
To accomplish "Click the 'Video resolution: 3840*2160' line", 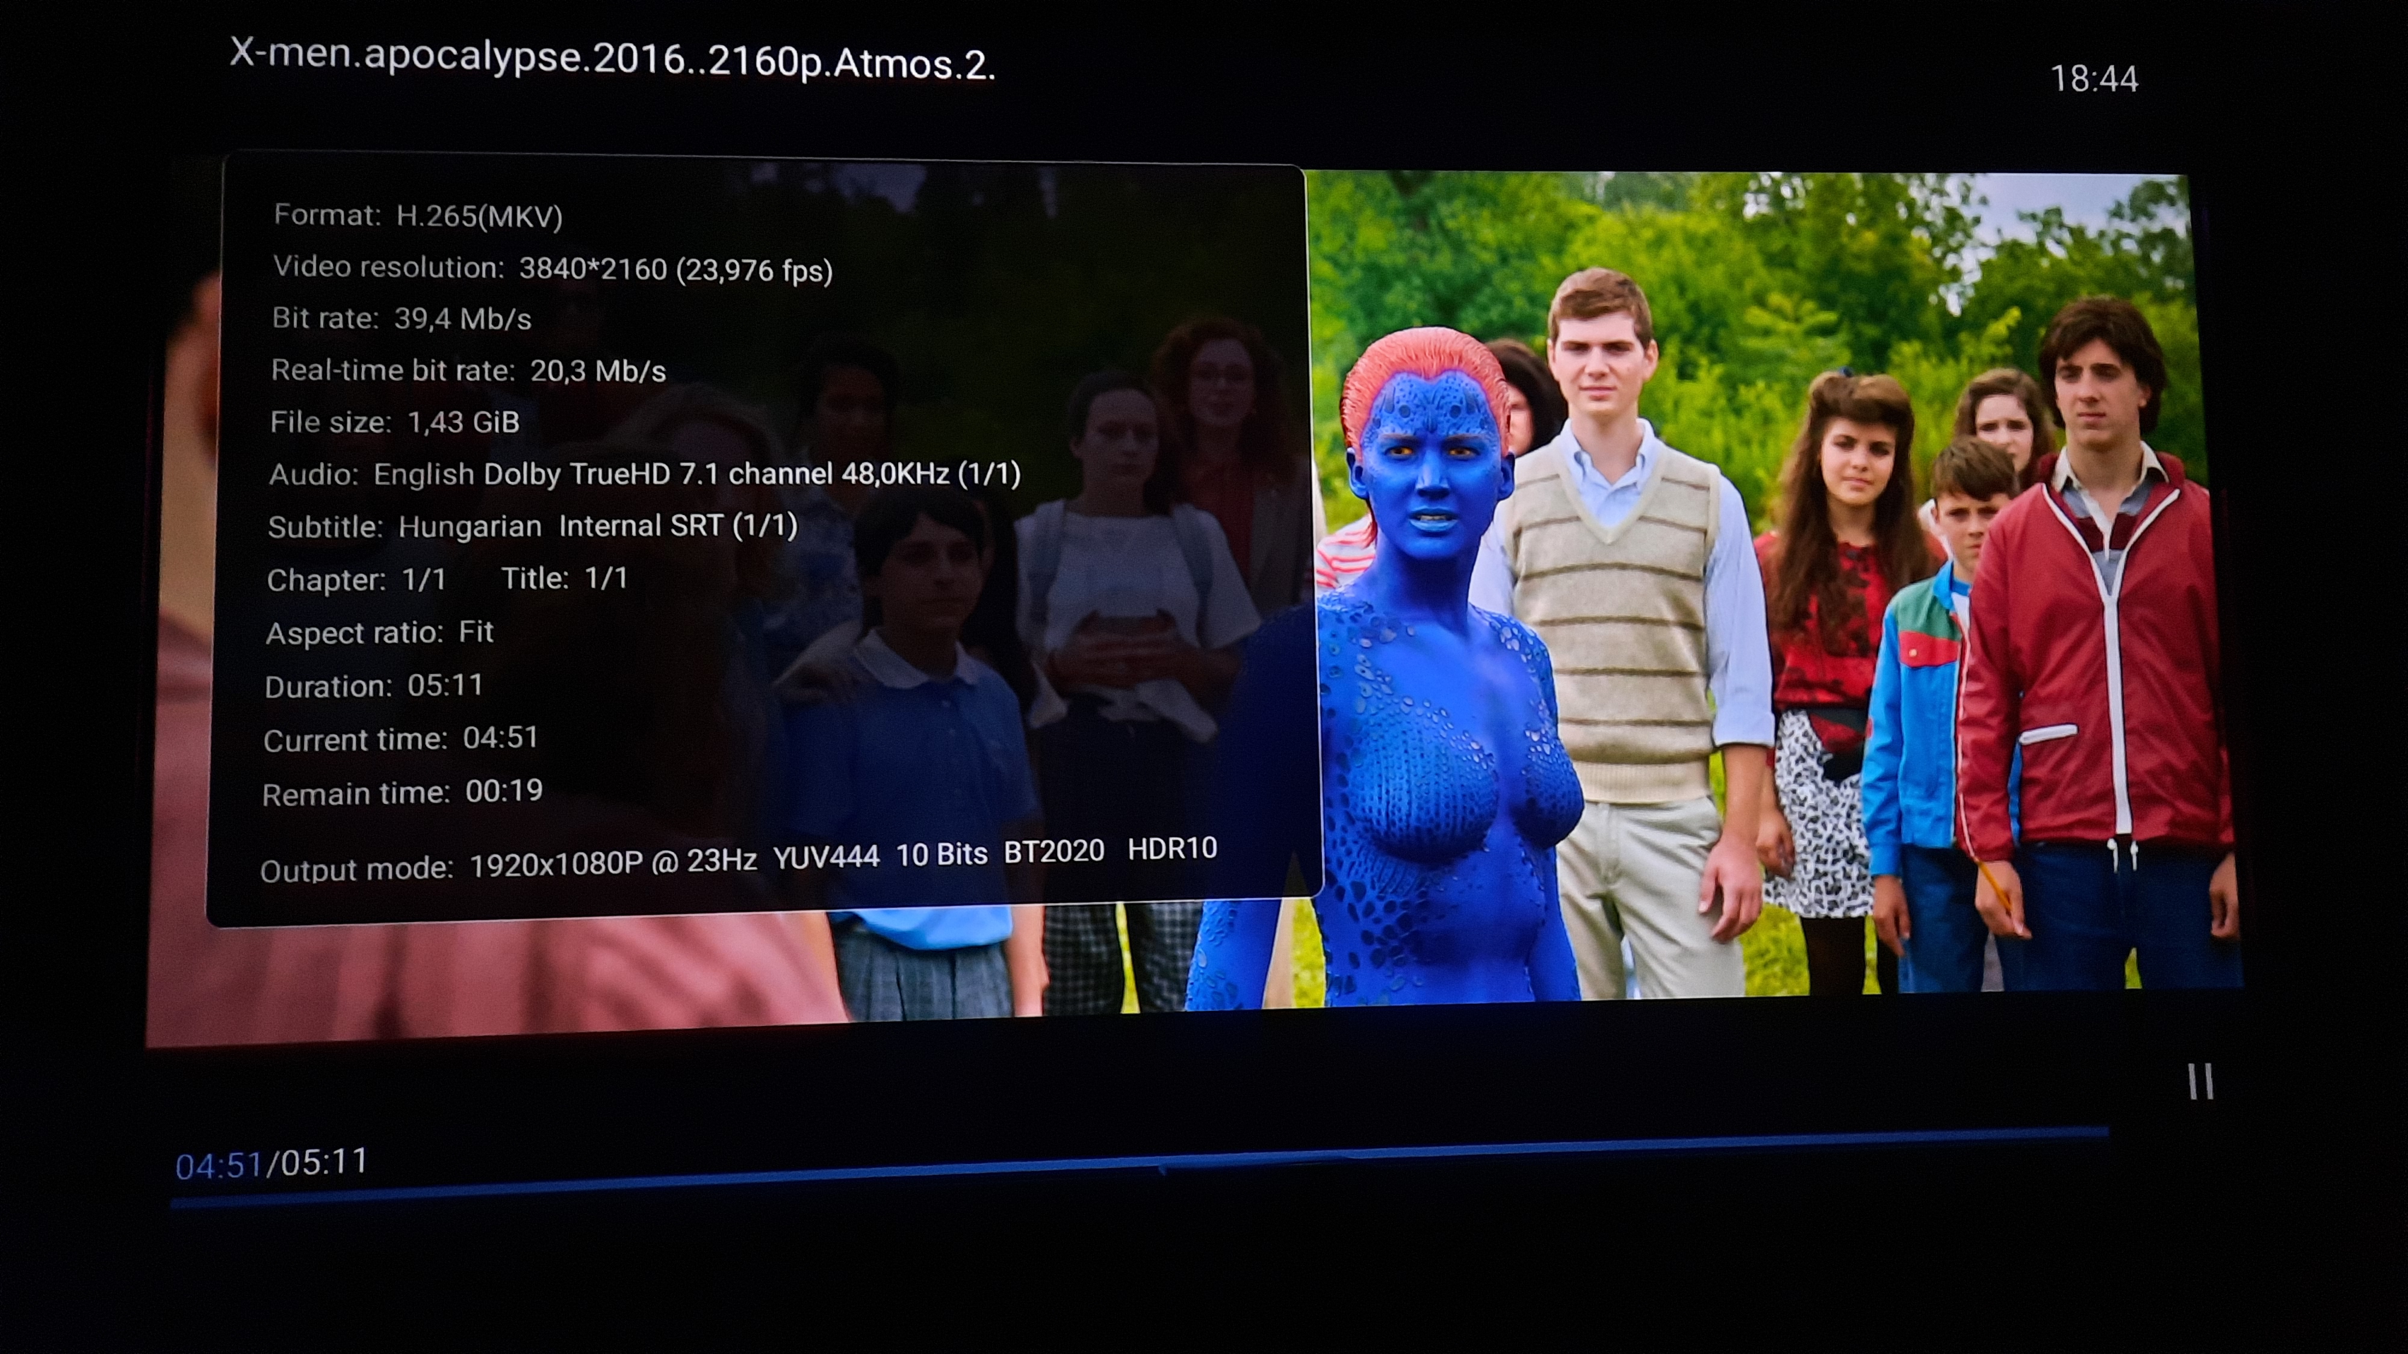I will [x=553, y=269].
